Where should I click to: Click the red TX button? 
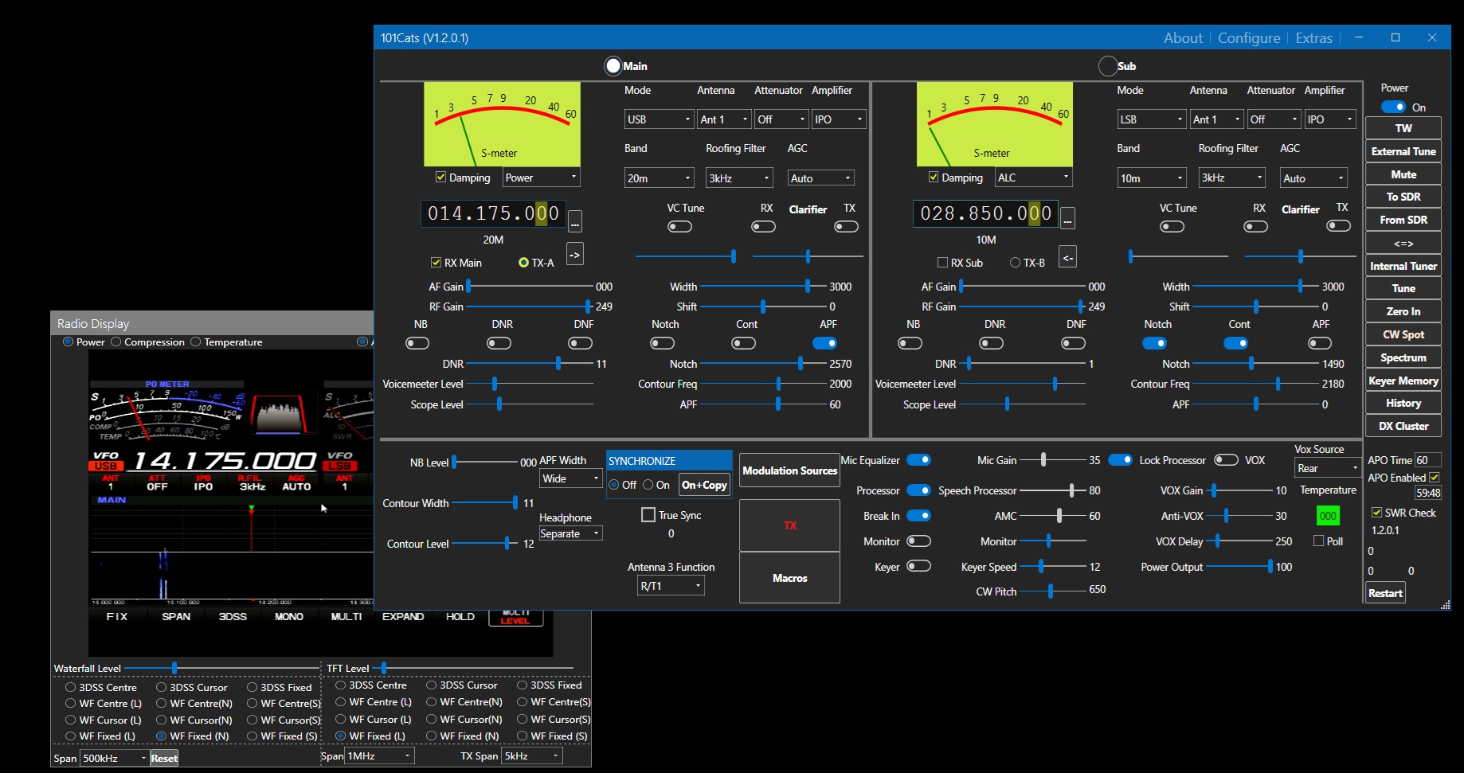(x=789, y=525)
